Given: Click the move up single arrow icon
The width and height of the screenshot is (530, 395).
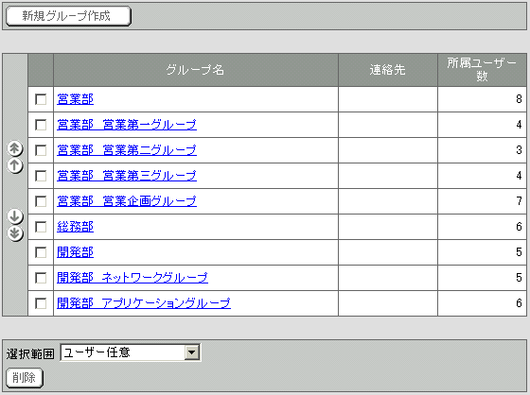Looking at the screenshot, I should tap(15, 165).
